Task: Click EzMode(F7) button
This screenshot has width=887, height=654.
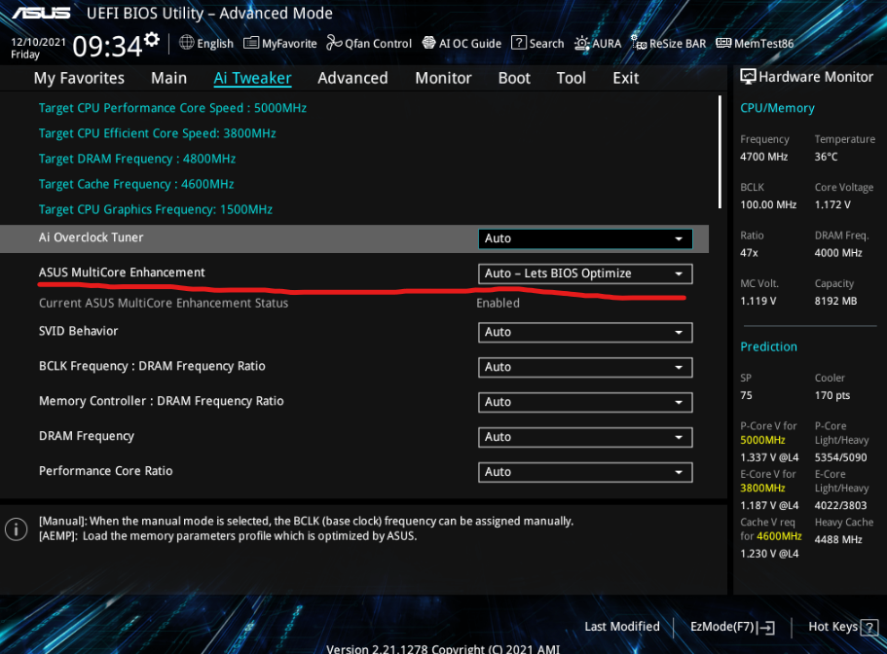Action: (x=732, y=627)
